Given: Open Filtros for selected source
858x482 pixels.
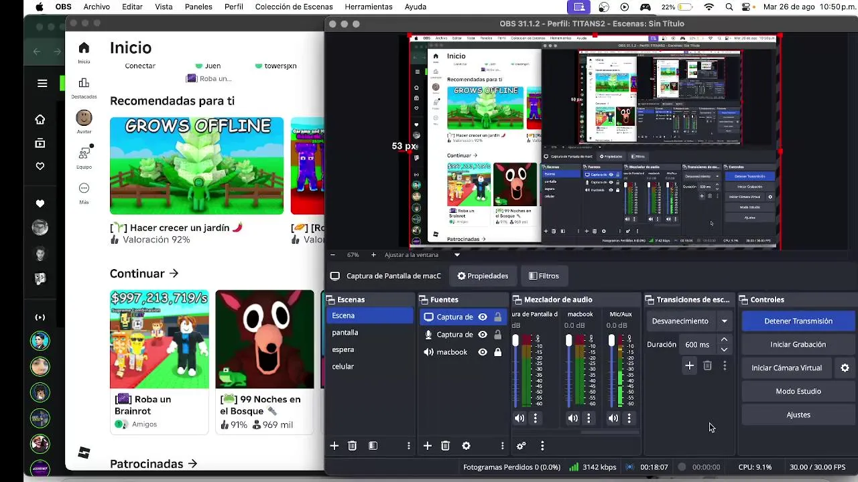Looking at the screenshot, I should [x=544, y=276].
